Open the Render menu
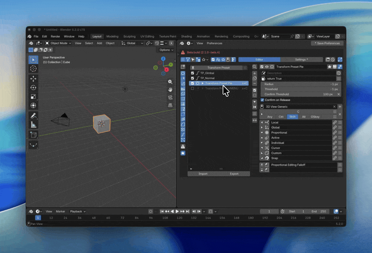The height and width of the screenshot is (253, 372). (55, 36)
